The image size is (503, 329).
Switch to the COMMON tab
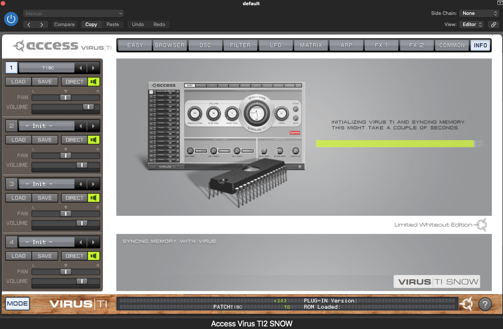point(452,45)
